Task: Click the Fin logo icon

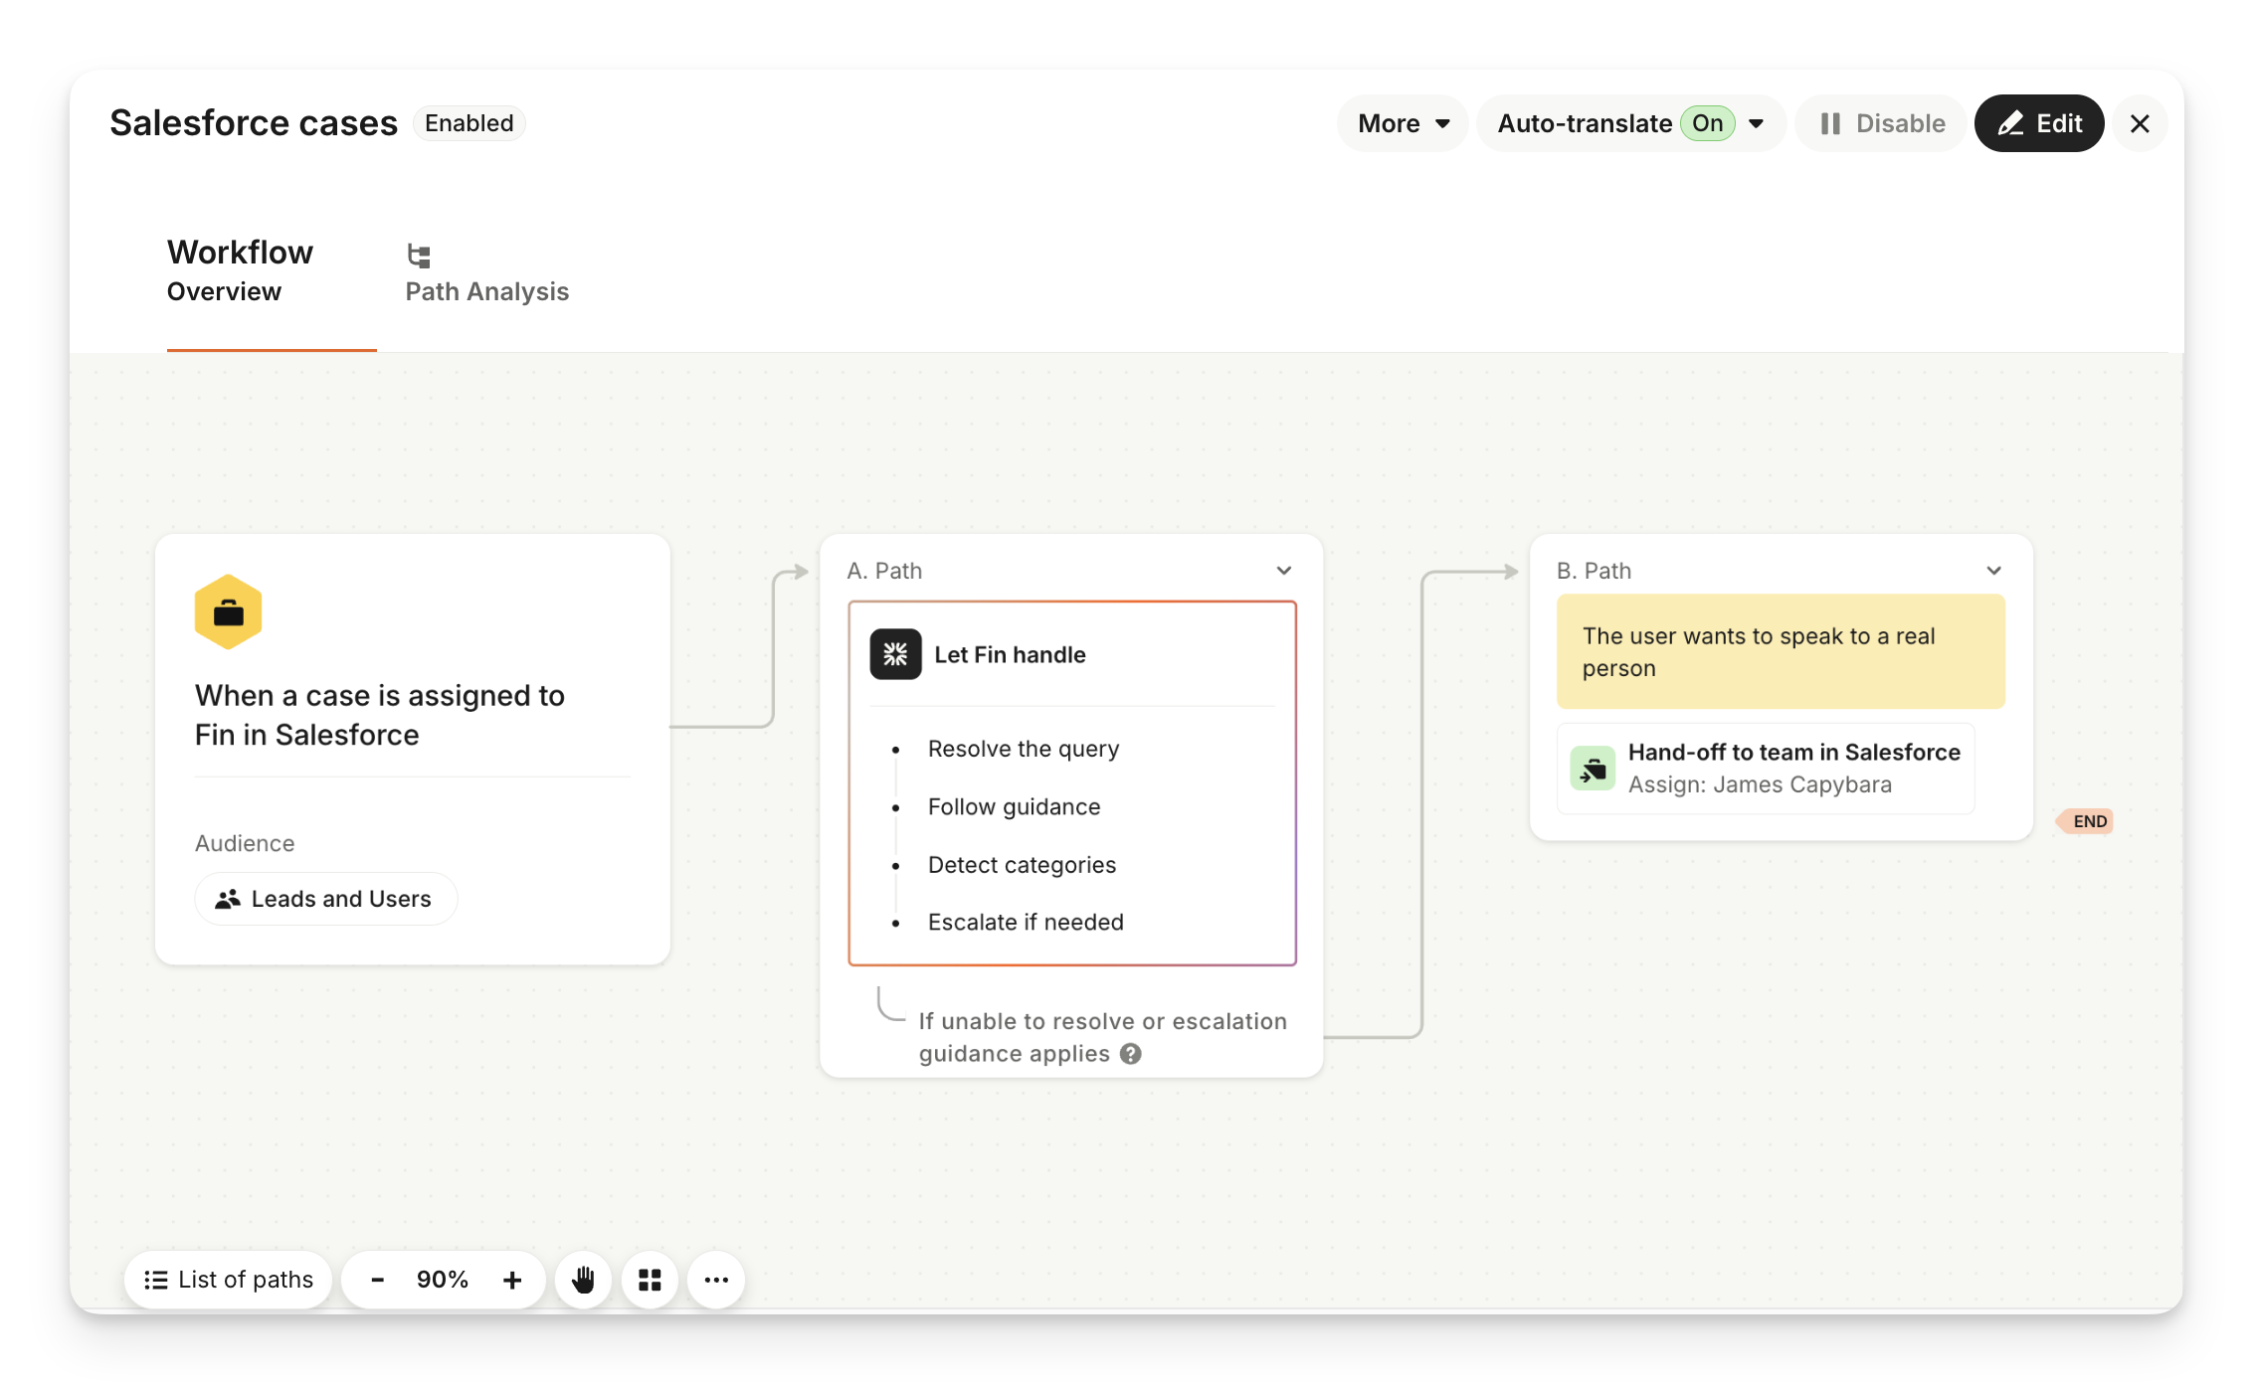Action: tap(895, 654)
